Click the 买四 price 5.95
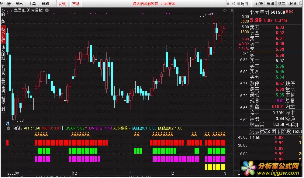This screenshot has height=178, width=304. [280, 72]
